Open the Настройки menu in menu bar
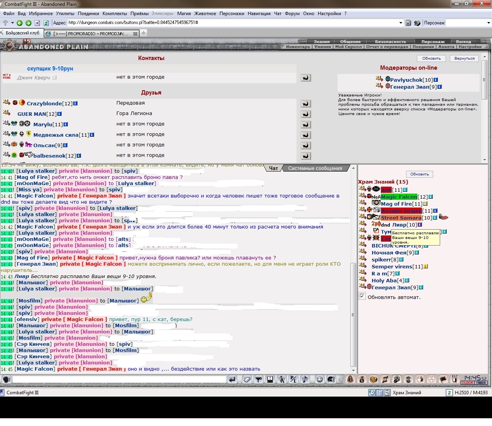492x426 pixels. click(x=329, y=14)
